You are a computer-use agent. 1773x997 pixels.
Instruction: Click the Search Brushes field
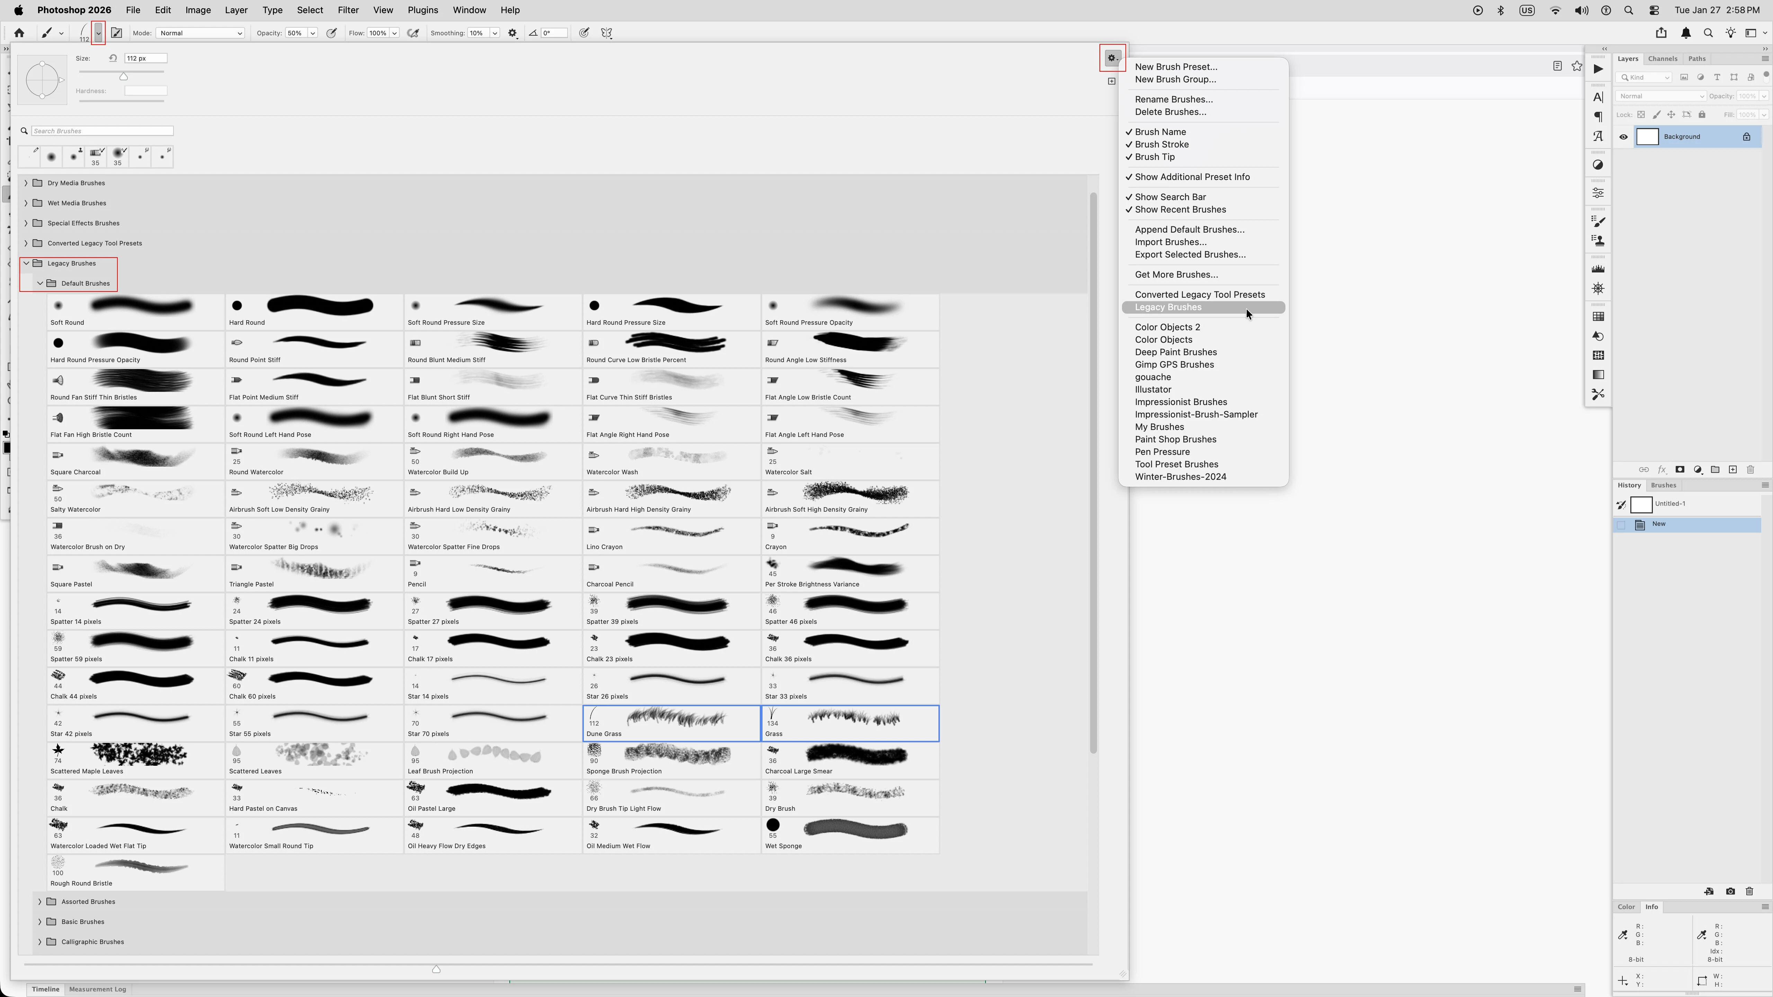pyautogui.click(x=102, y=131)
